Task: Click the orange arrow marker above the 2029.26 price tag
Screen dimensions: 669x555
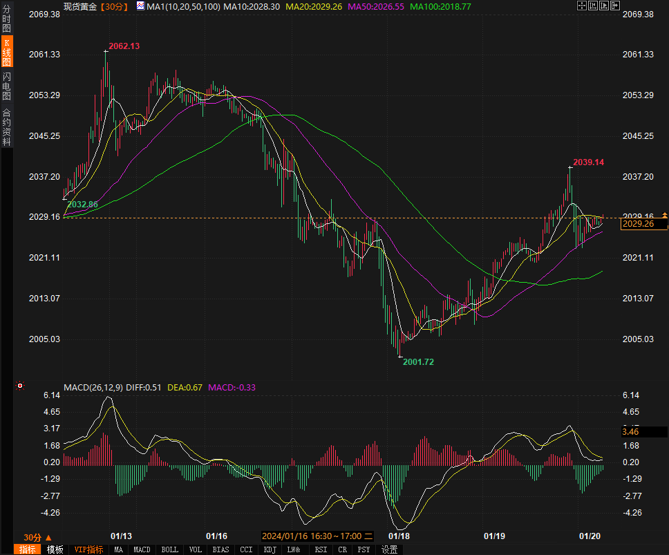Action: click(x=665, y=216)
